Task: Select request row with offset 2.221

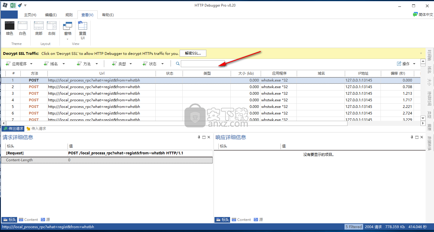Action: (210, 107)
